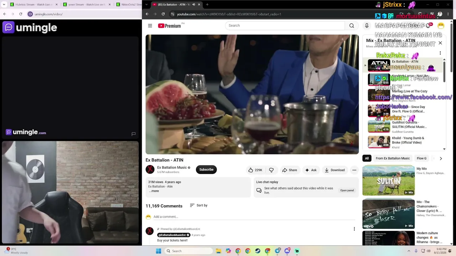Open the live chat replay panel
The height and width of the screenshot is (256, 456).
pyautogui.click(x=347, y=190)
